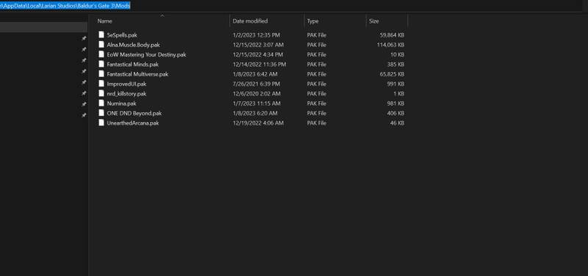Select the UnearthedArcana.pak file name
Viewport: 588px width, 276px height.
point(133,123)
